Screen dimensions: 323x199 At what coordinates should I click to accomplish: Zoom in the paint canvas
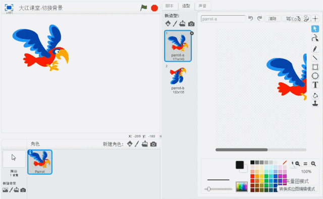[313, 164]
